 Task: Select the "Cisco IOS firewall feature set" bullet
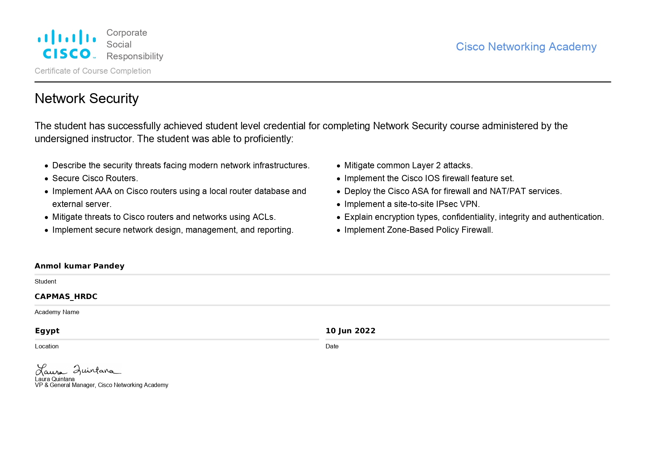[x=429, y=179]
